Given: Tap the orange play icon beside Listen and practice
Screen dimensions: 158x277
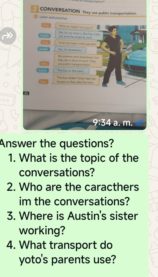Looking at the screenshot, I should click(36, 17).
